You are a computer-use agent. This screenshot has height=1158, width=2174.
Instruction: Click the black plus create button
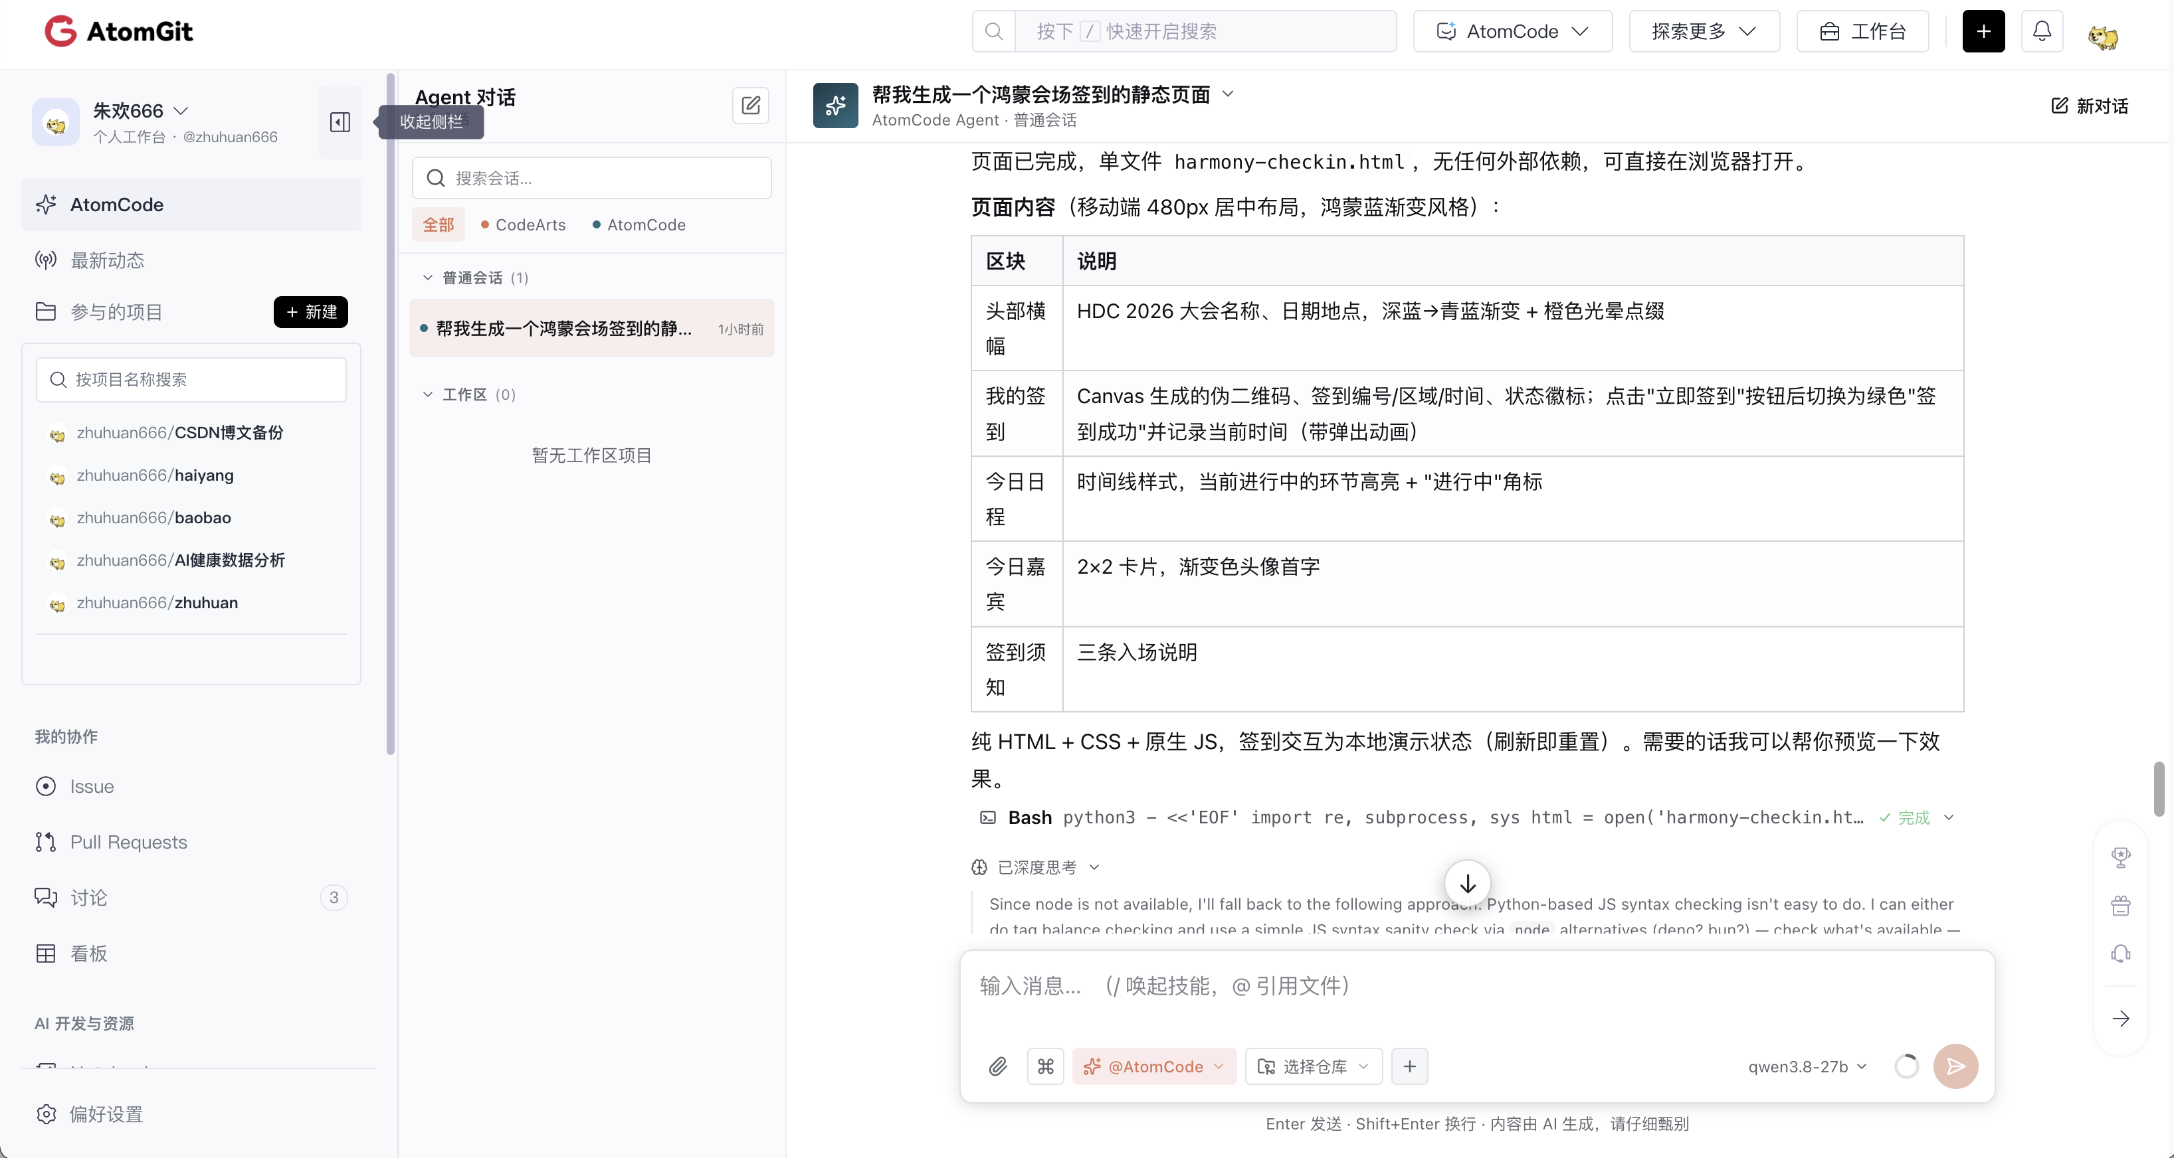1983,31
